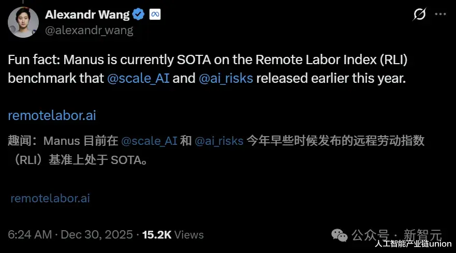Click the Alexandr Wang display name

coord(87,15)
